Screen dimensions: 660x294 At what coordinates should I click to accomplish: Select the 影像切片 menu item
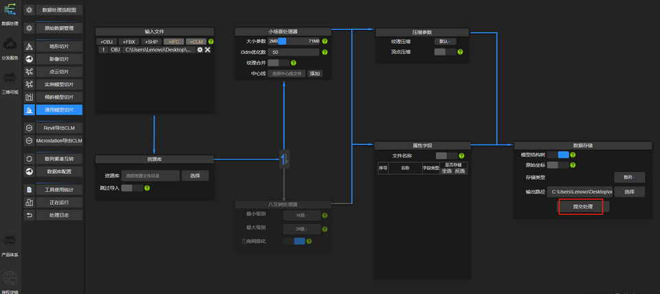(x=59, y=59)
